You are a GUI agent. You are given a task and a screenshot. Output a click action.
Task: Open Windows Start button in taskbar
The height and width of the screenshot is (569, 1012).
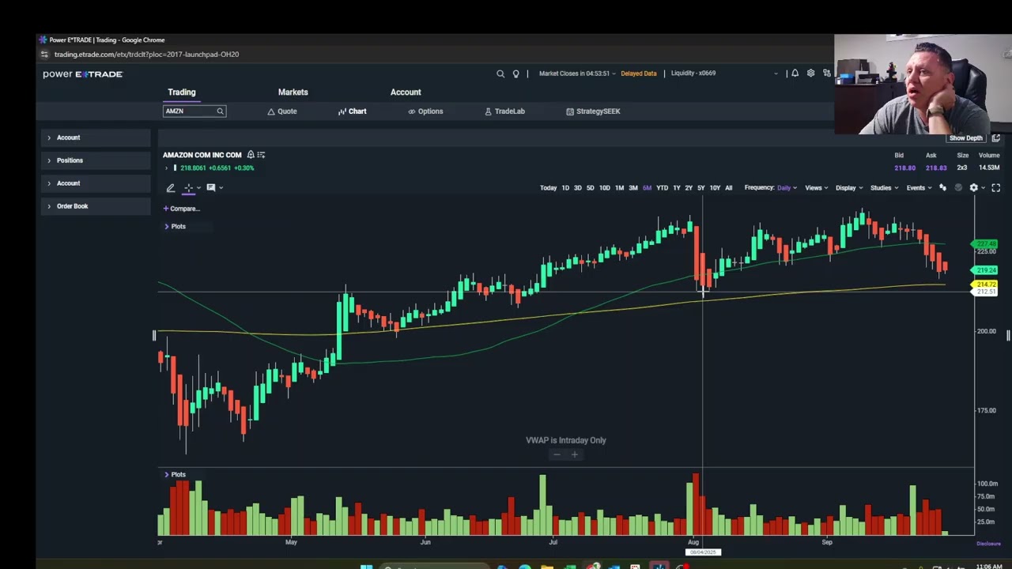pyautogui.click(x=366, y=566)
